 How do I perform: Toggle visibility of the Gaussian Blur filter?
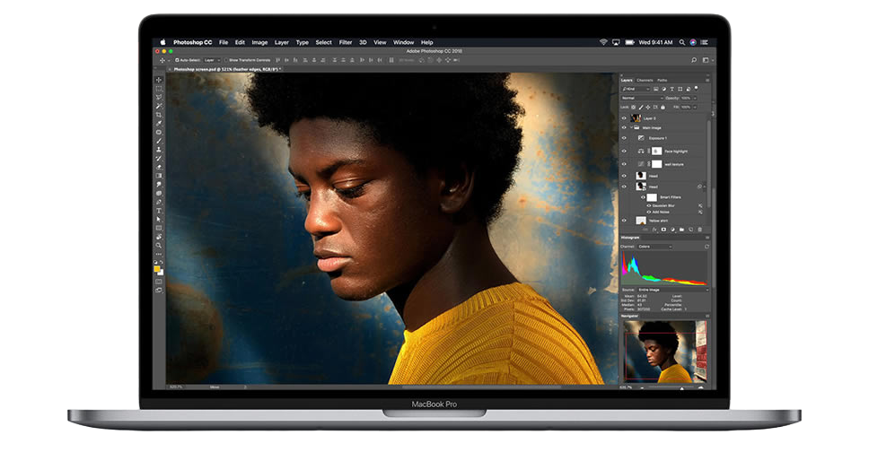coord(649,205)
